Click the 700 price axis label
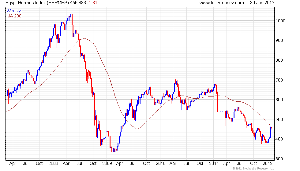The height and width of the screenshot is (171, 300). coord(279,80)
